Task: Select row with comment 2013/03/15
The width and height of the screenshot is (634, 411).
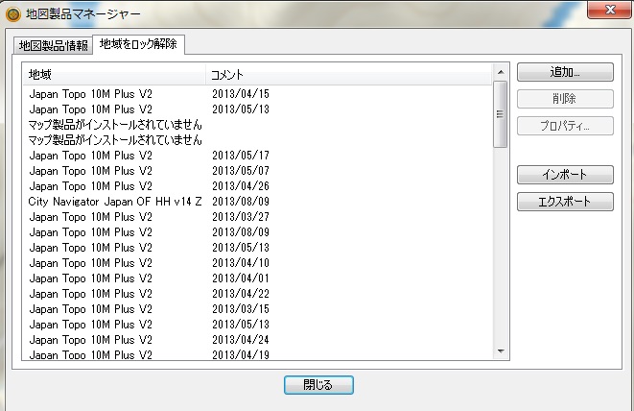Action: coord(258,309)
